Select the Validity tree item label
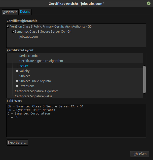Image resolution: width=153 pixels, height=160 pixels. click(24, 71)
